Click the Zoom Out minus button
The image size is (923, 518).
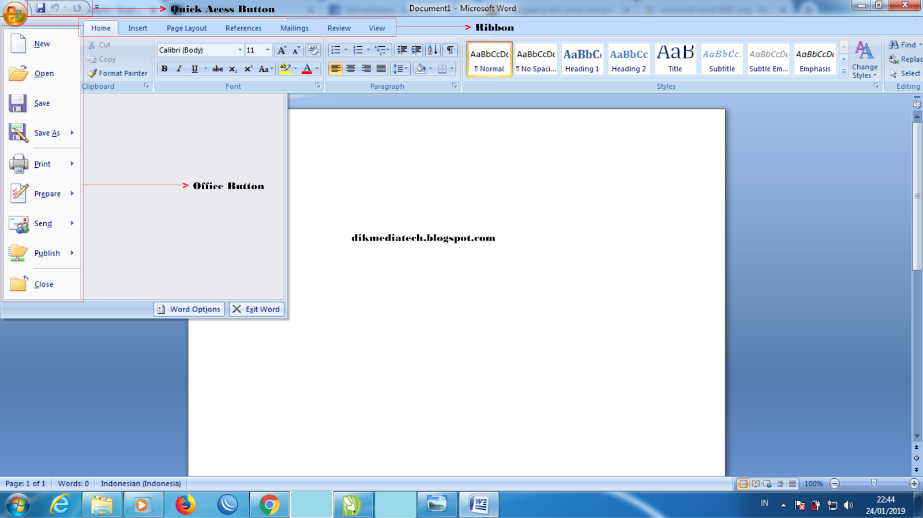click(834, 483)
